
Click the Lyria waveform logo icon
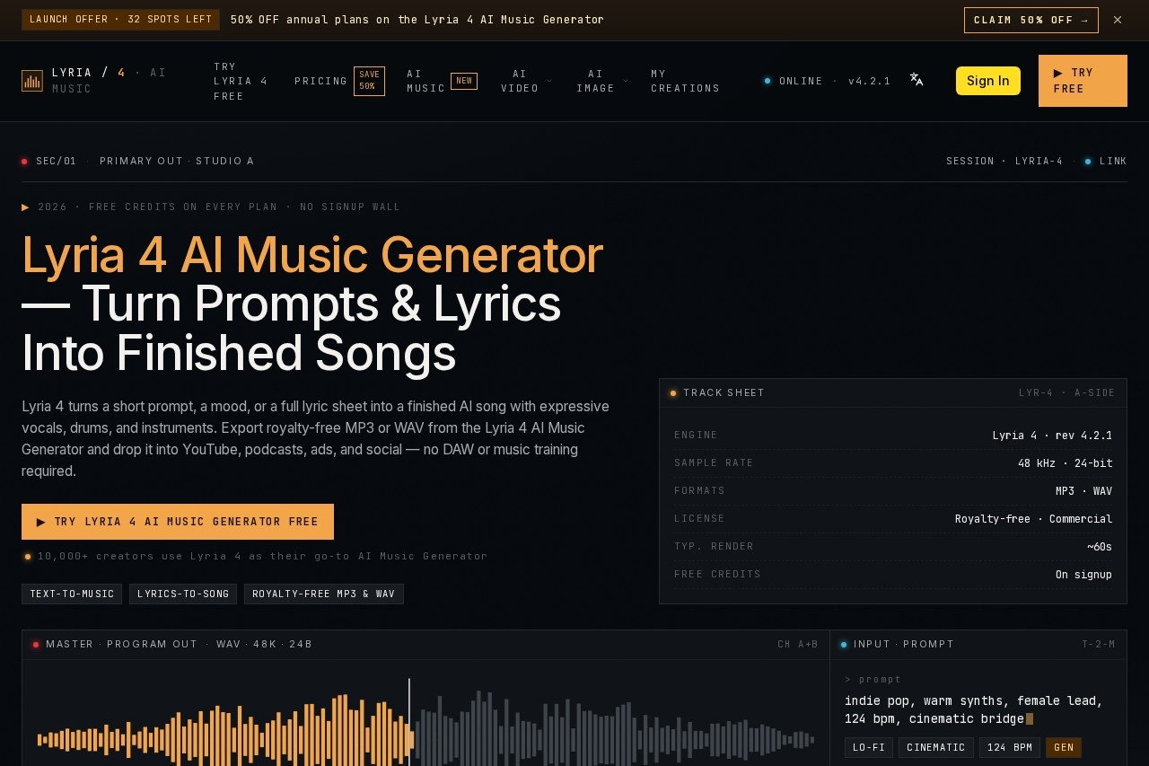tap(32, 81)
